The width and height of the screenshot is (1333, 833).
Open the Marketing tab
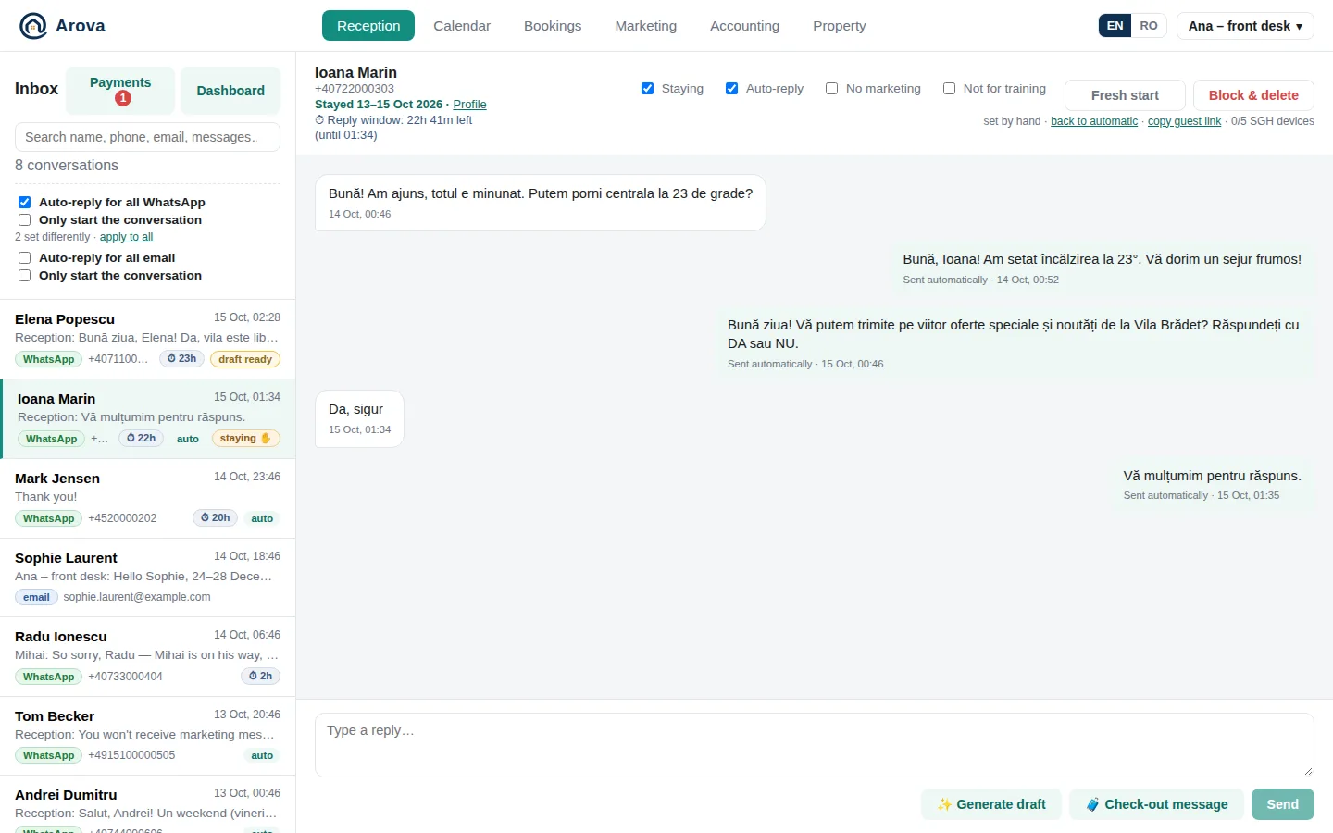[x=646, y=26]
